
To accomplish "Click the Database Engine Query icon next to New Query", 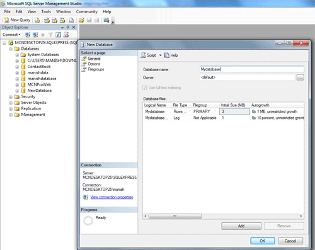I will [x=37, y=20].
